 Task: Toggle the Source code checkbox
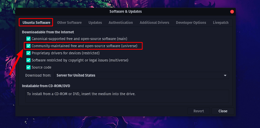point(29,67)
